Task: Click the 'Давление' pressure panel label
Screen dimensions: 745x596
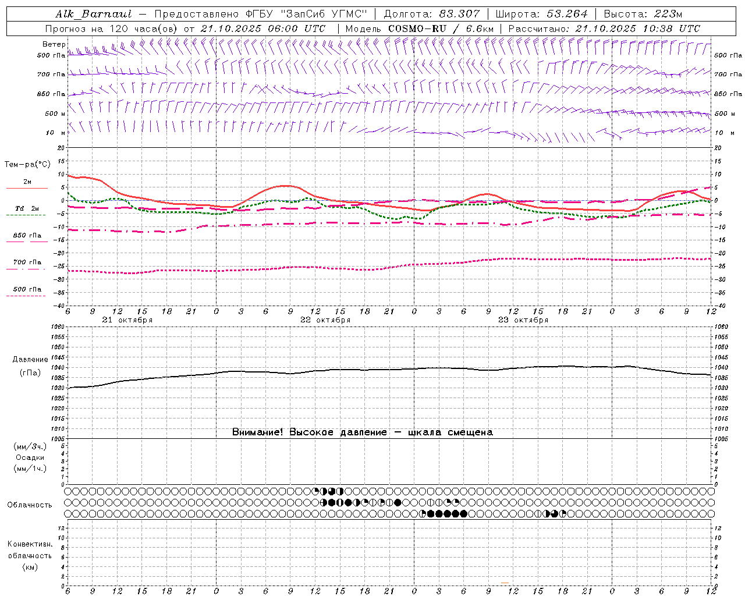Action: tap(30, 360)
